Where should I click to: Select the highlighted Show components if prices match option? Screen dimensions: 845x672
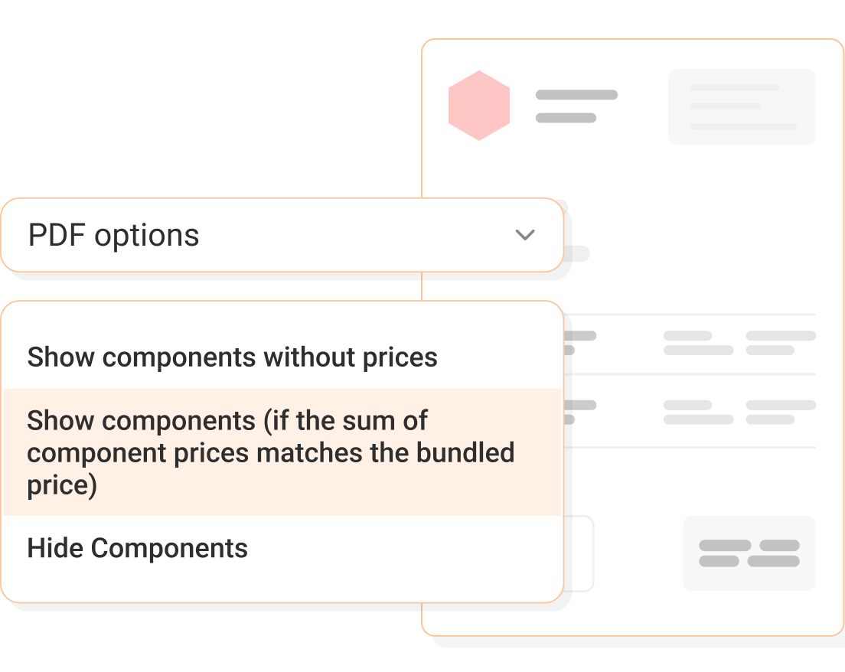tap(271, 452)
